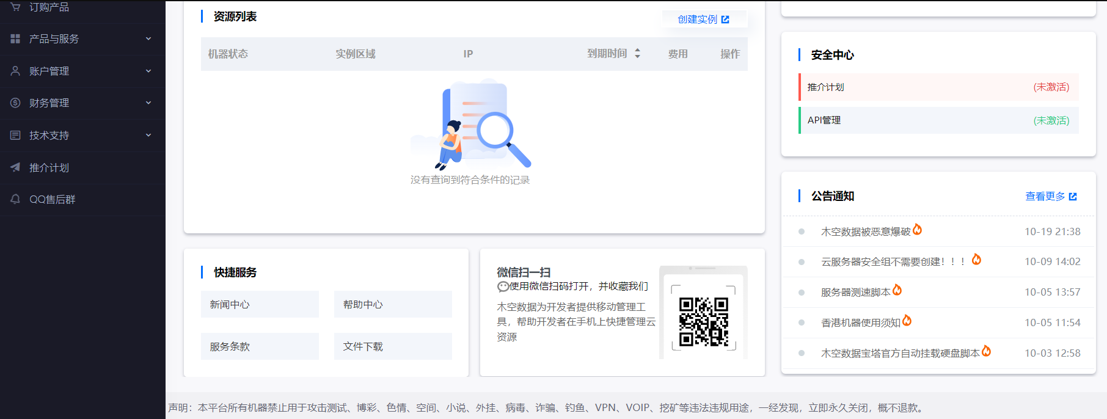Click the 资源列表 section title
Image resolution: width=1107 pixels, height=419 pixels.
[x=235, y=16]
